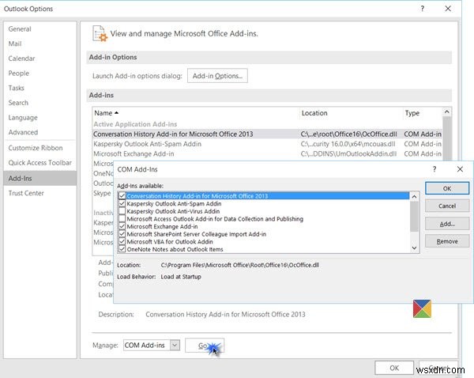Uncheck Microsoft VBA for Outlook Addin

(122, 241)
